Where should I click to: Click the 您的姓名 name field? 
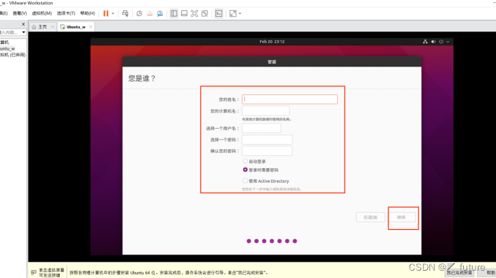[289, 99]
